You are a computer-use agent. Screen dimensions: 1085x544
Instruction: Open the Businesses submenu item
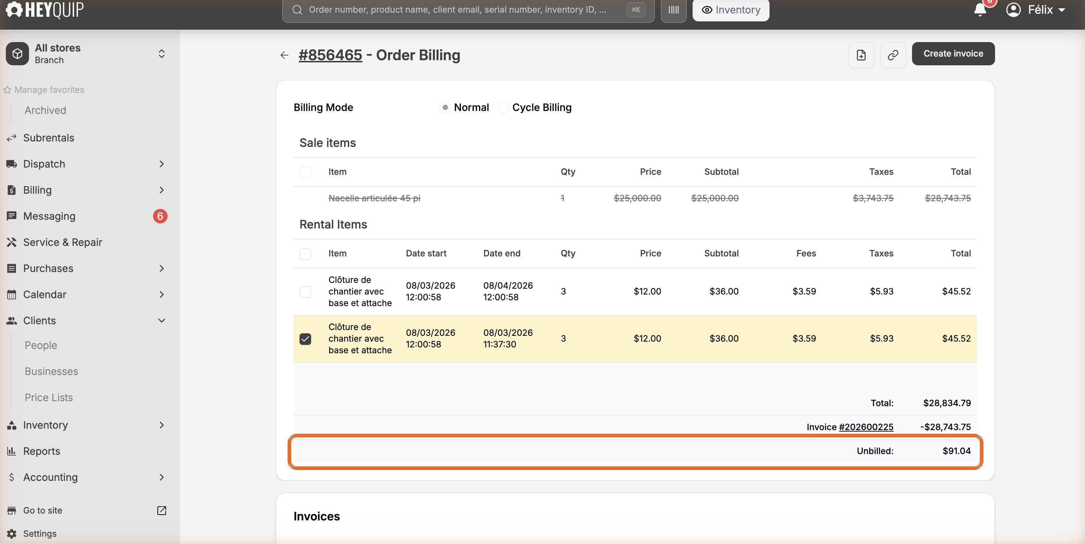pyautogui.click(x=51, y=372)
